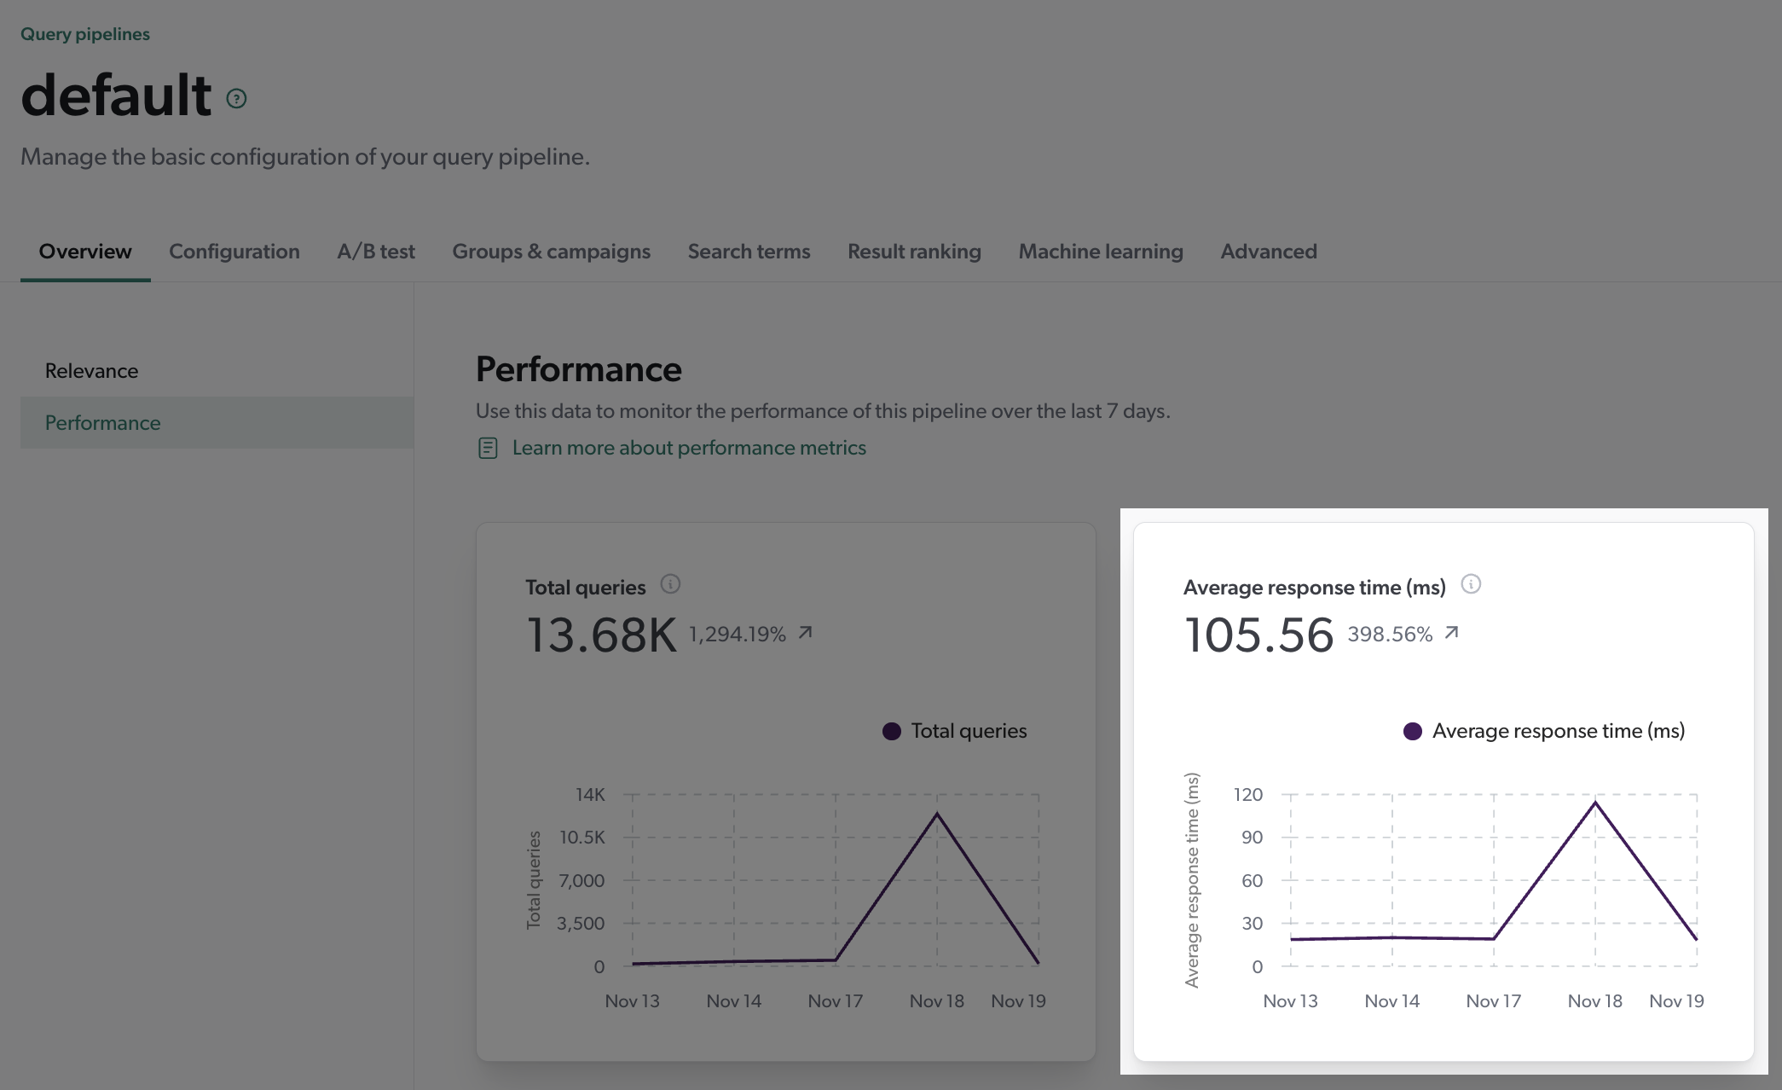Click the purple legend dot for Total queries
The image size is (1782, 1090).
(891, 730)
